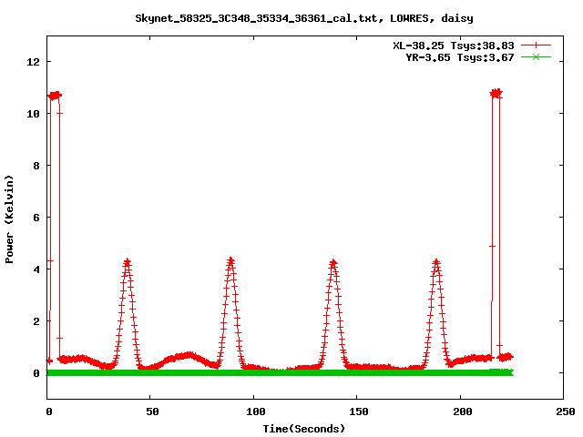583x437 pixels.
Task: Click x-axis tick label 150
Action: pyautogui.click(x=358, y=412)
